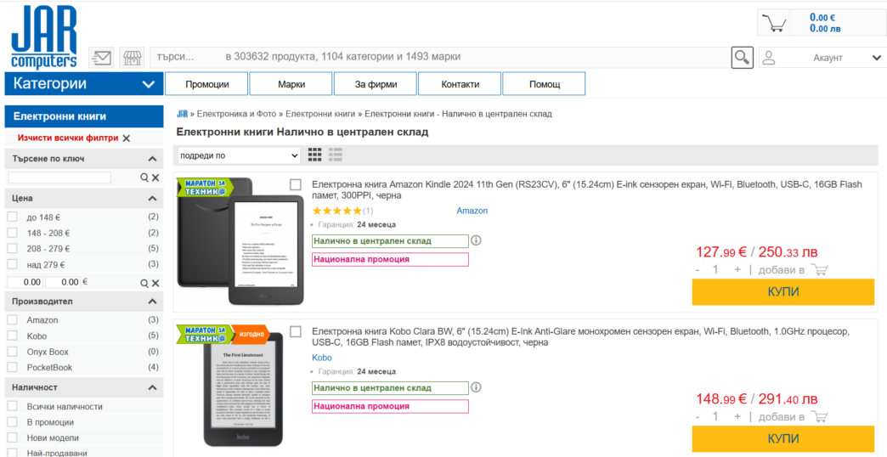Open the Марки menu item

[x=291, y=84]
